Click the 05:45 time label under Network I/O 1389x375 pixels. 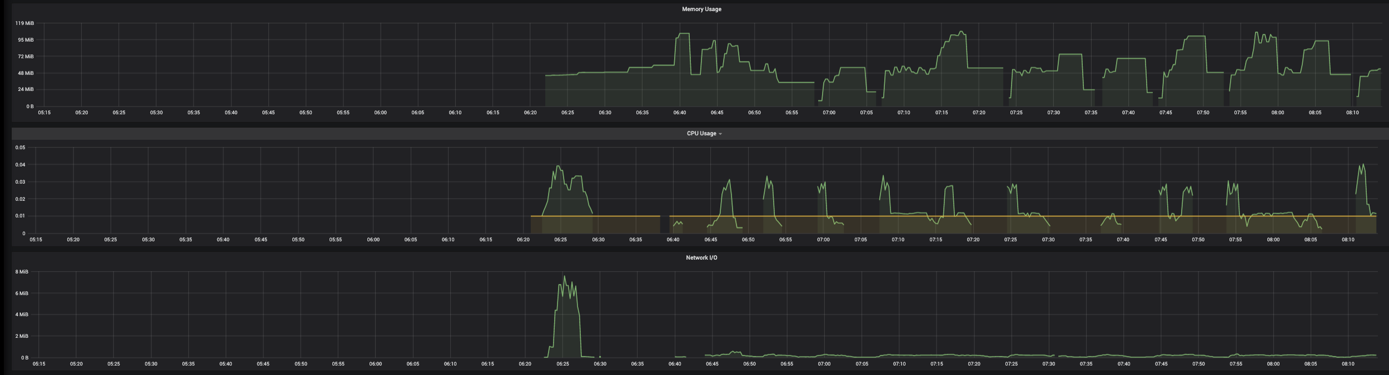click(x=263, y=364)
